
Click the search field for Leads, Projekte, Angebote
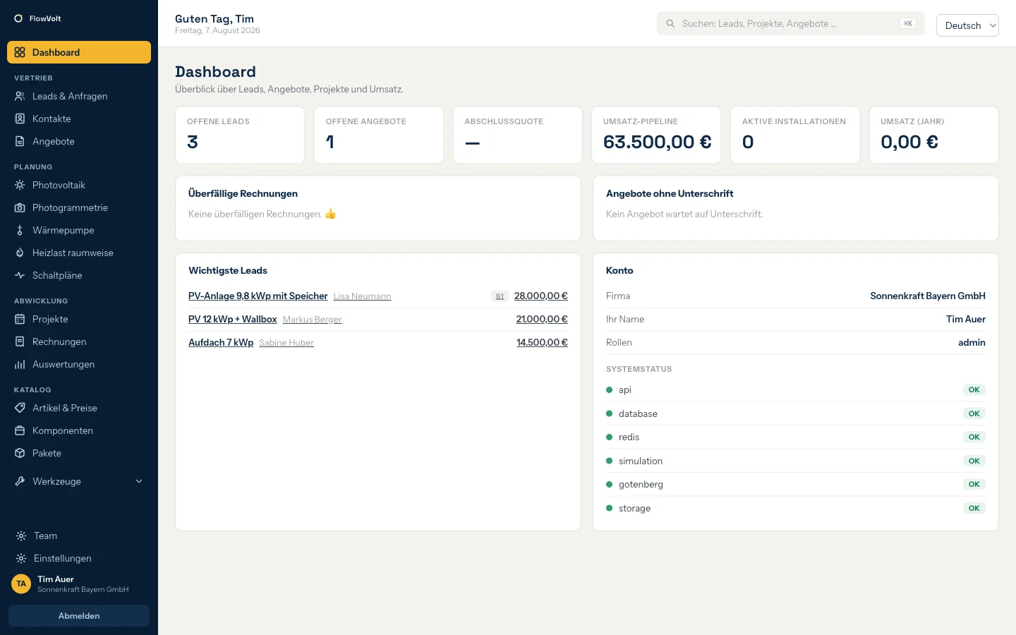(x=791, y=23)
